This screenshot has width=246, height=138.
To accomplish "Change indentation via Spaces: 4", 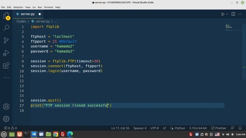I will 140,128.
